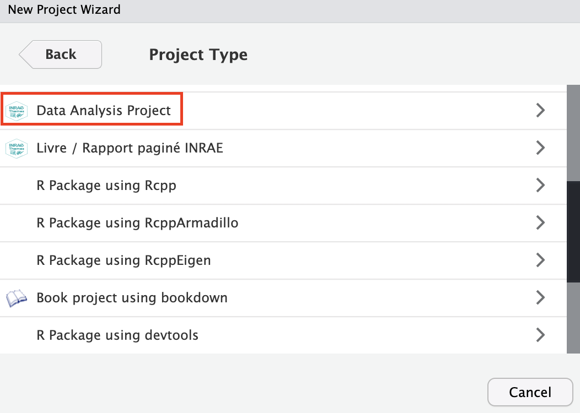Choose R Package using RcppEigen text
580x413 pixels.
(123, 260)
